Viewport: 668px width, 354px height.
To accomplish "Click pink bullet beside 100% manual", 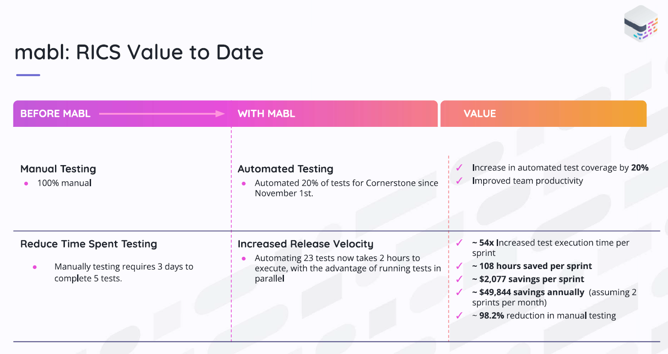I will pos(26,184).
